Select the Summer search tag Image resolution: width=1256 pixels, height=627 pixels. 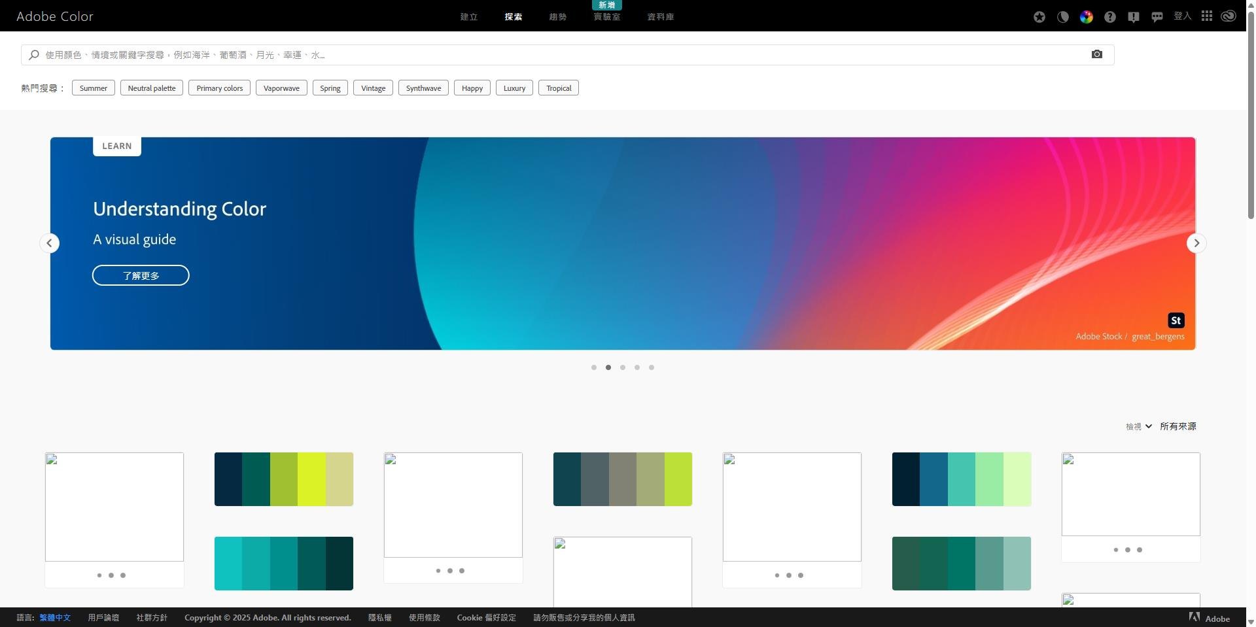(x=94, y=88)
